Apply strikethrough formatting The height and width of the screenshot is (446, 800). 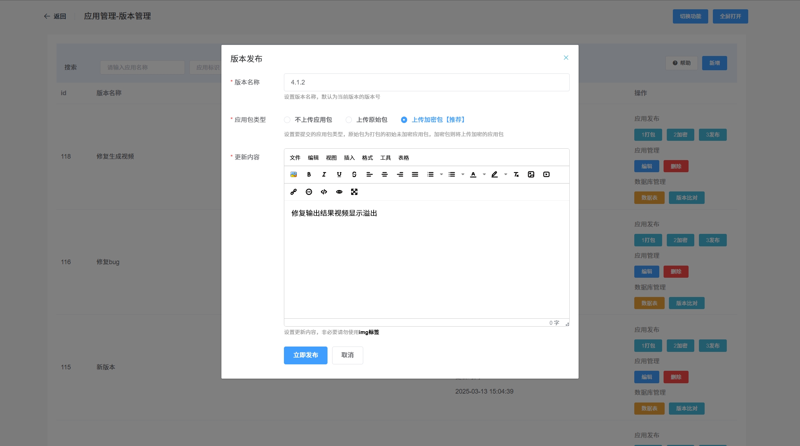354,174
